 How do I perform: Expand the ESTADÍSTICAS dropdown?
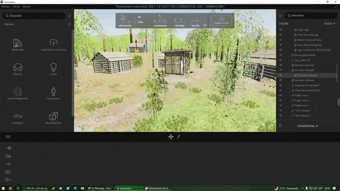pyautogui.click(x=307, y=126)
